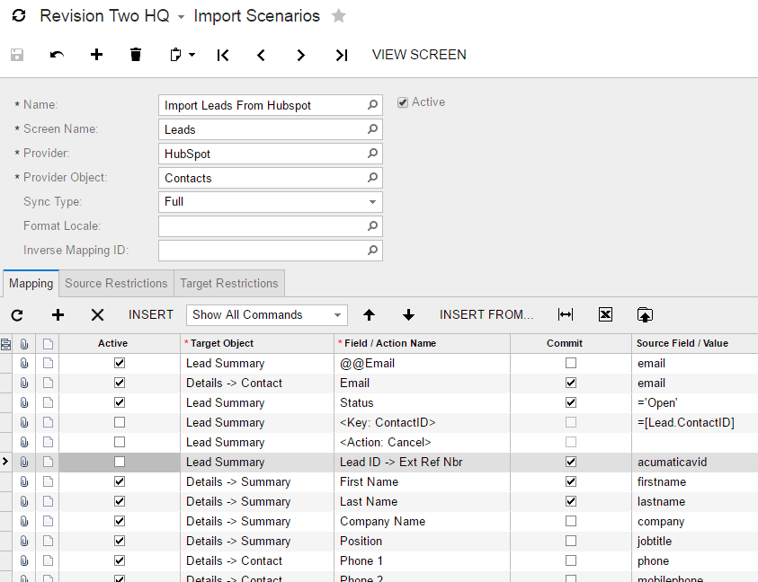Add a row in mapping grid
This screenshot has height=582, width=758.
coord(58,315)
